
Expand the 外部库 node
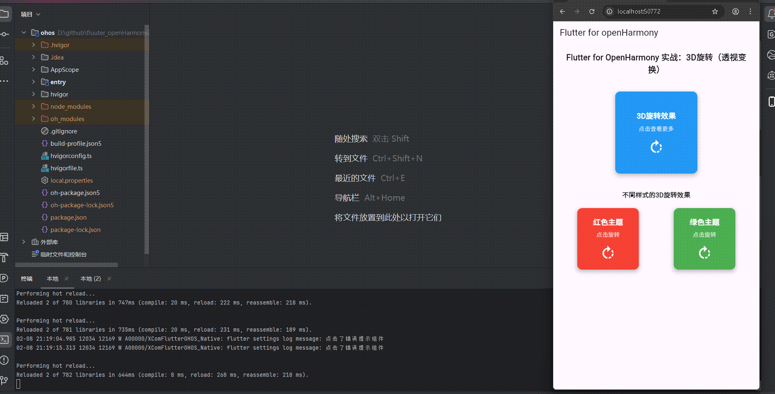pyautogui.click(x=24, y=242)
